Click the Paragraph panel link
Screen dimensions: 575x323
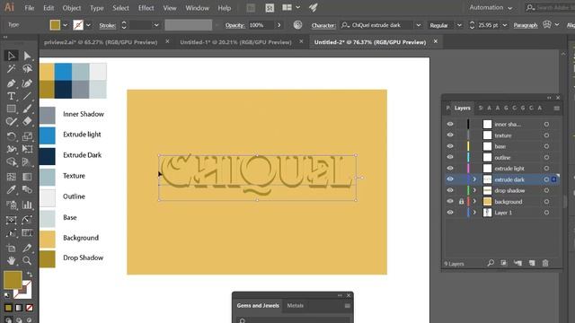tap(525, 25)
